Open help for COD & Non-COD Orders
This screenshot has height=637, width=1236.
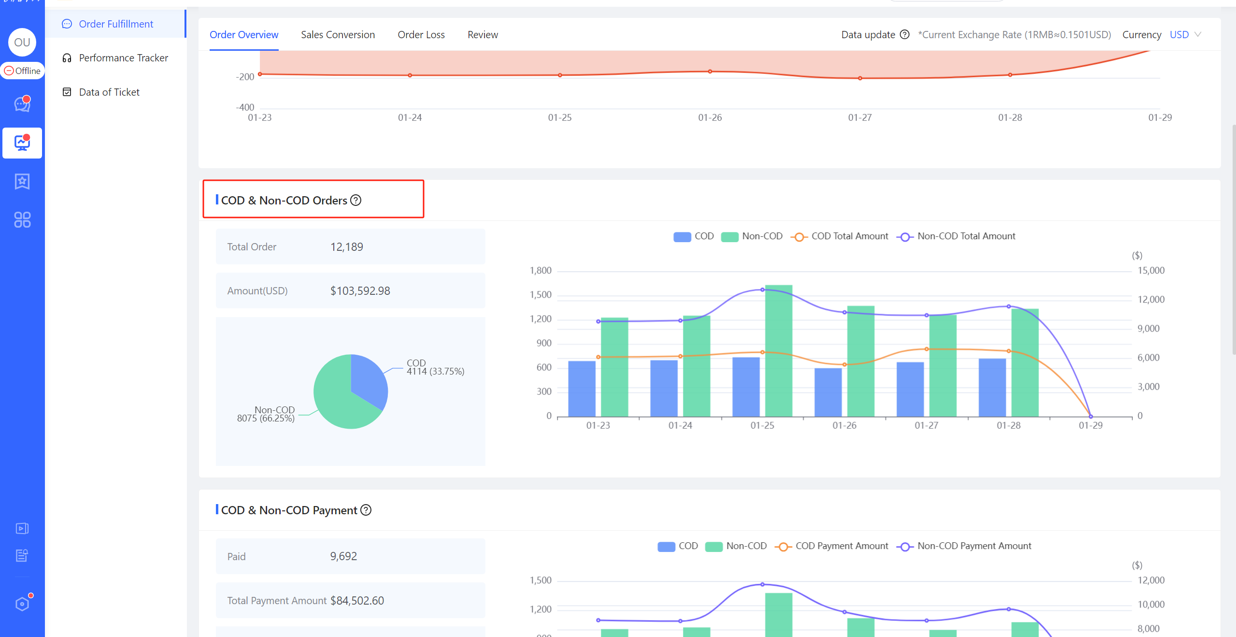tap(356, 200)
